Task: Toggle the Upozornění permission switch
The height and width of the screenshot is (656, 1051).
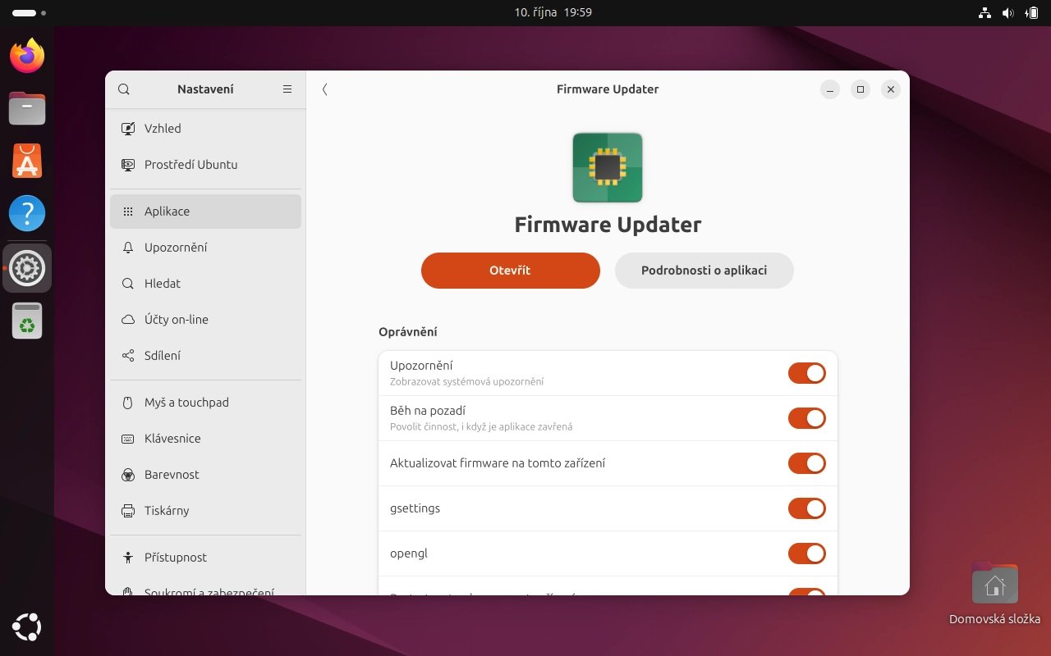Action: (x=806, y=374)
